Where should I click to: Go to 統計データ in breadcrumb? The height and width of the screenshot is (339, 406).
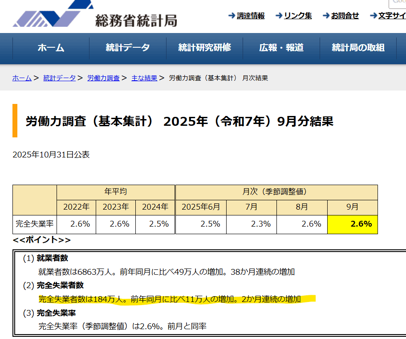click(60, 78)
